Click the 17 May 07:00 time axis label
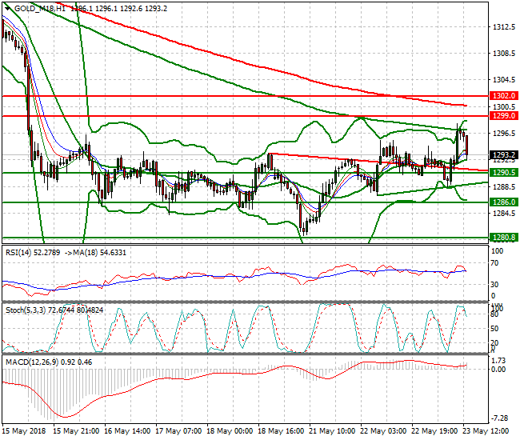The image size is (520, 440). tap(178, 431)
